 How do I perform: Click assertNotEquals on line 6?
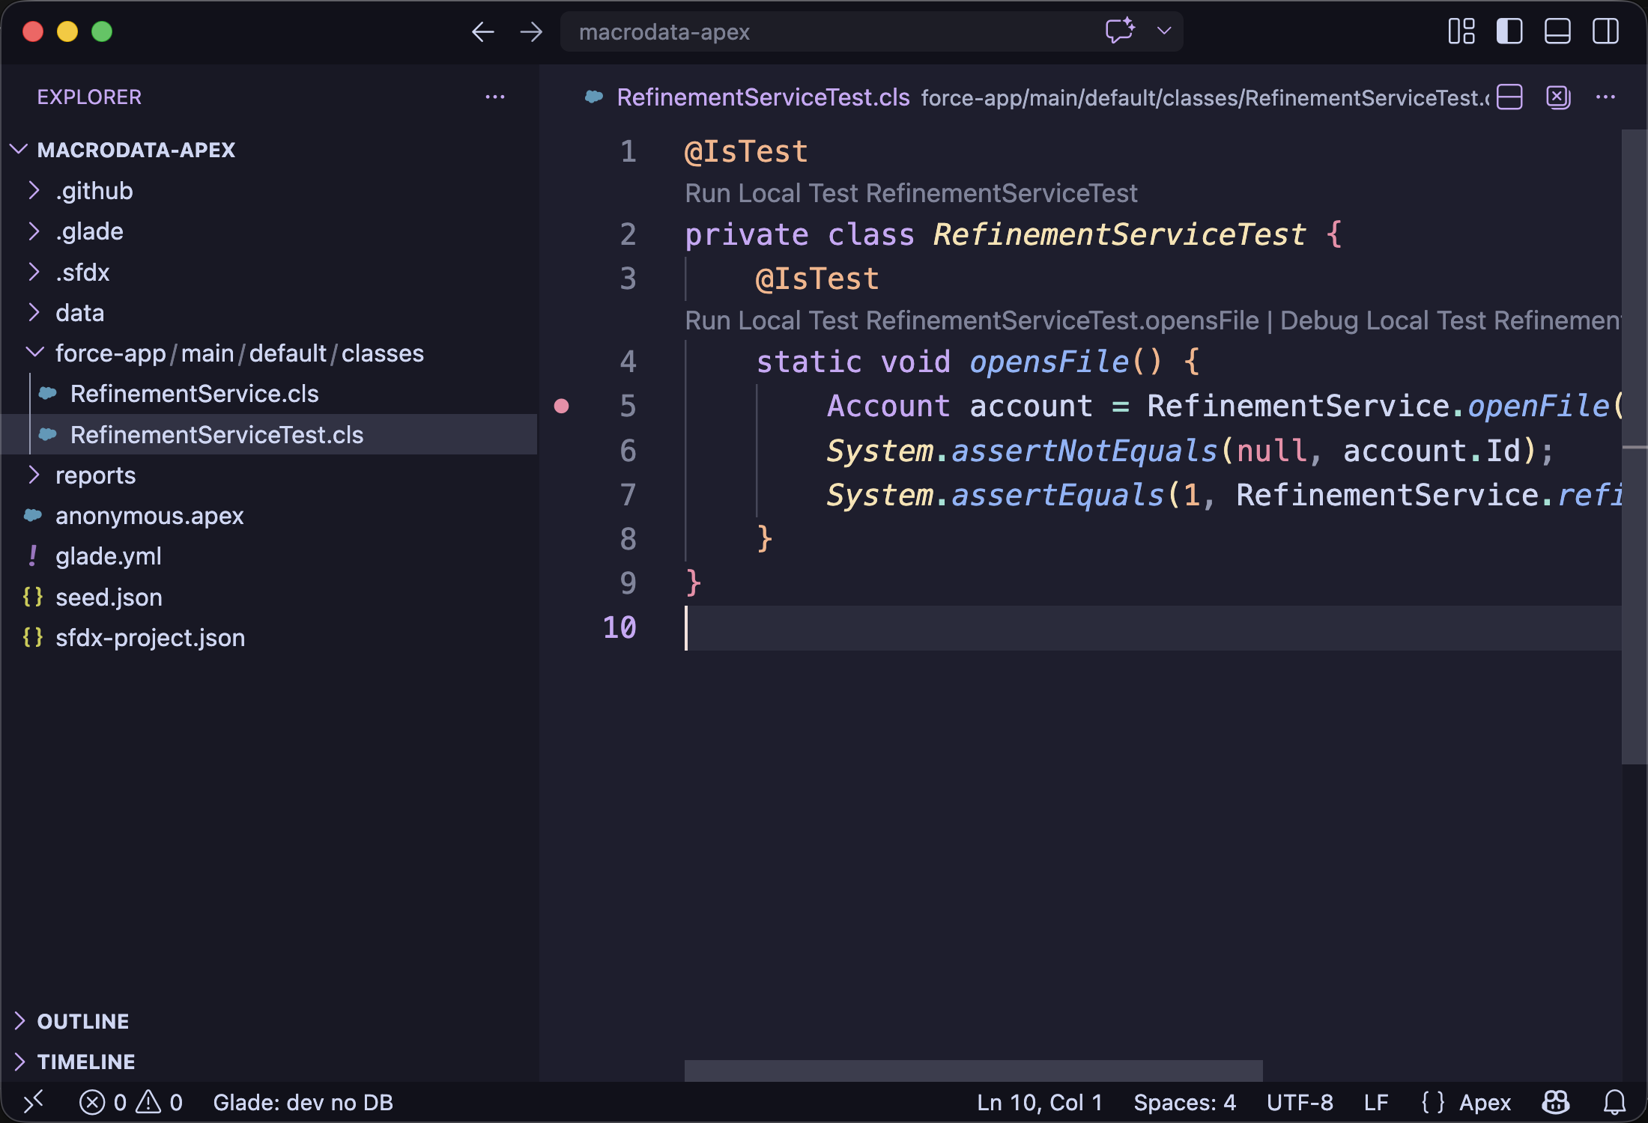[x=1084, y=451]
